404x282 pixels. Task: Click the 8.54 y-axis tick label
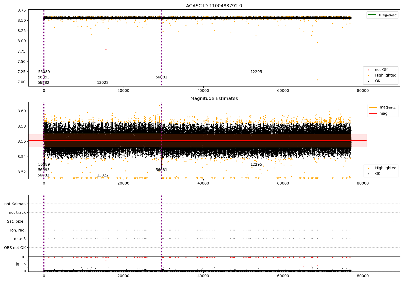(x=22, y=157)
